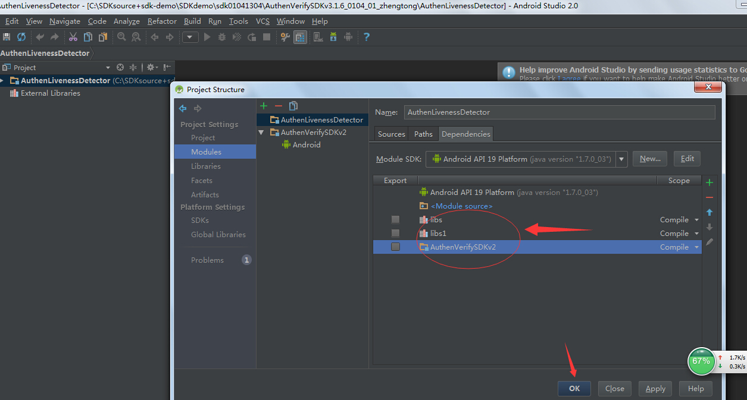Click the Cut scissors icon
The height and width of the screenshot is (400, 747).
tap(73, 37)
